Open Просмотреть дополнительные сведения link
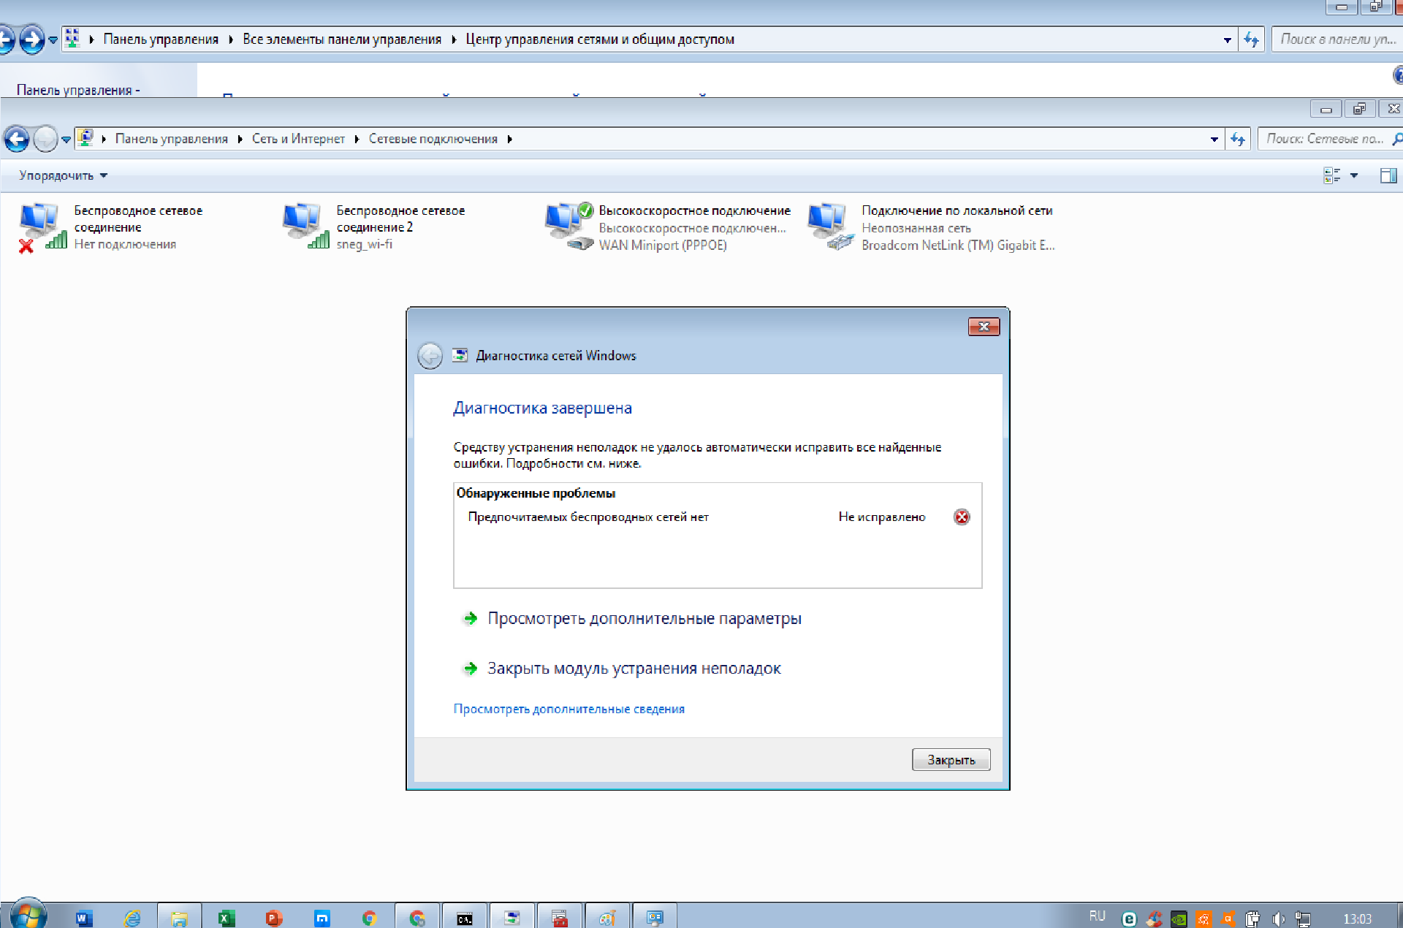Image resolution: width=1403 pixels, height=928 pixels. point(569,709)
